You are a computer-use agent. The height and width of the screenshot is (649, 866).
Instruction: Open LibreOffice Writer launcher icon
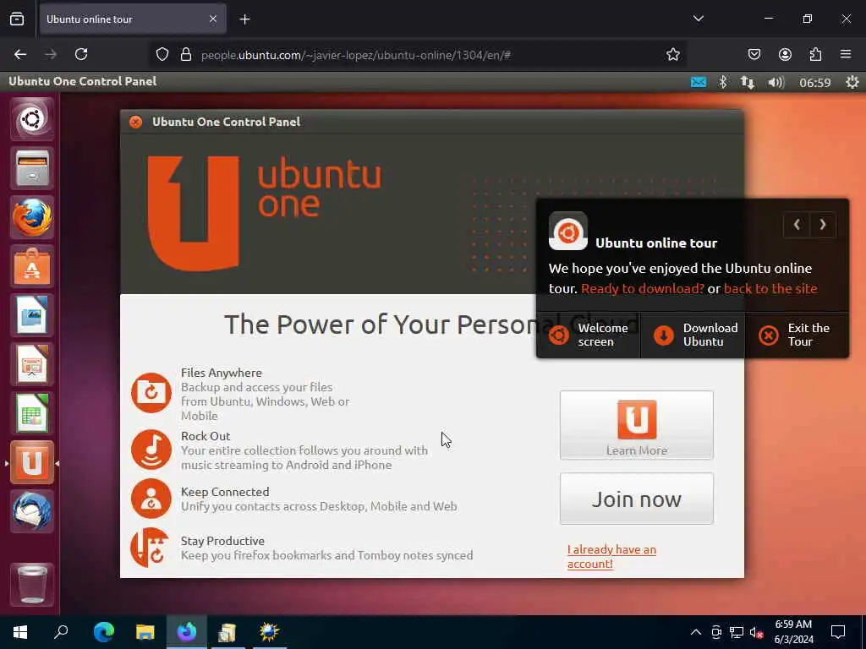tap(32, 316)
